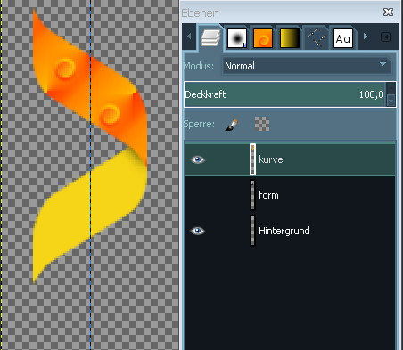Click the yellow ribbon shape on canvas
This screenshot has height=350, width=403.
coord(90,216)
